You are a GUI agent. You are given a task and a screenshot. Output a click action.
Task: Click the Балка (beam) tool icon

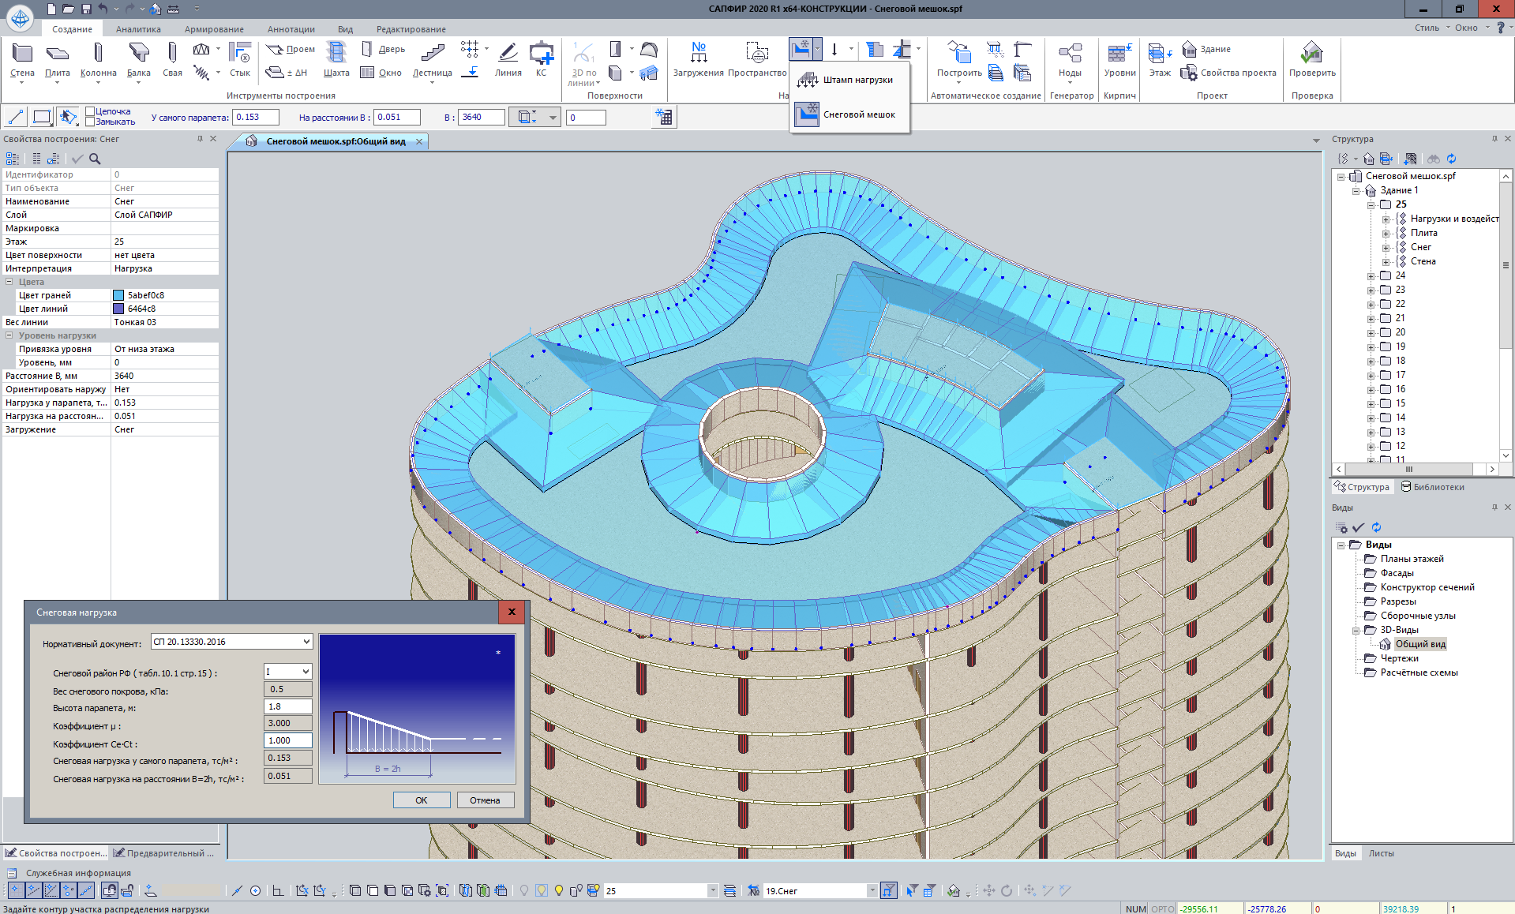click(x=139, y=53)
